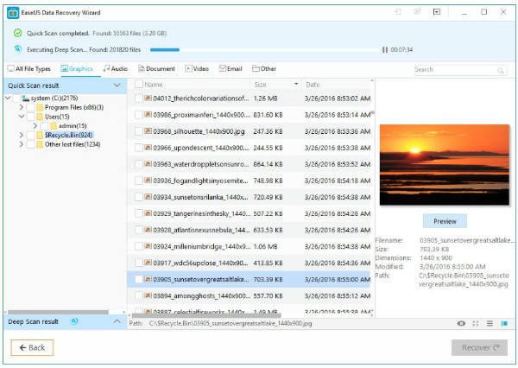The width and height of the screenshot is (518, 368).
Task: Select the Graphics filter tab
Action: 77,69
